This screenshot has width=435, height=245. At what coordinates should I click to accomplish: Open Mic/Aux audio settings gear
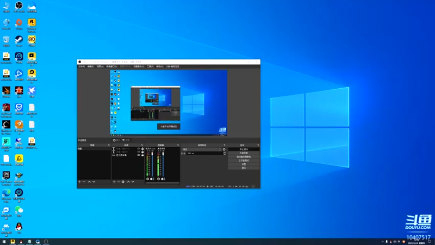pyautogui.click(x=147, y=179)
